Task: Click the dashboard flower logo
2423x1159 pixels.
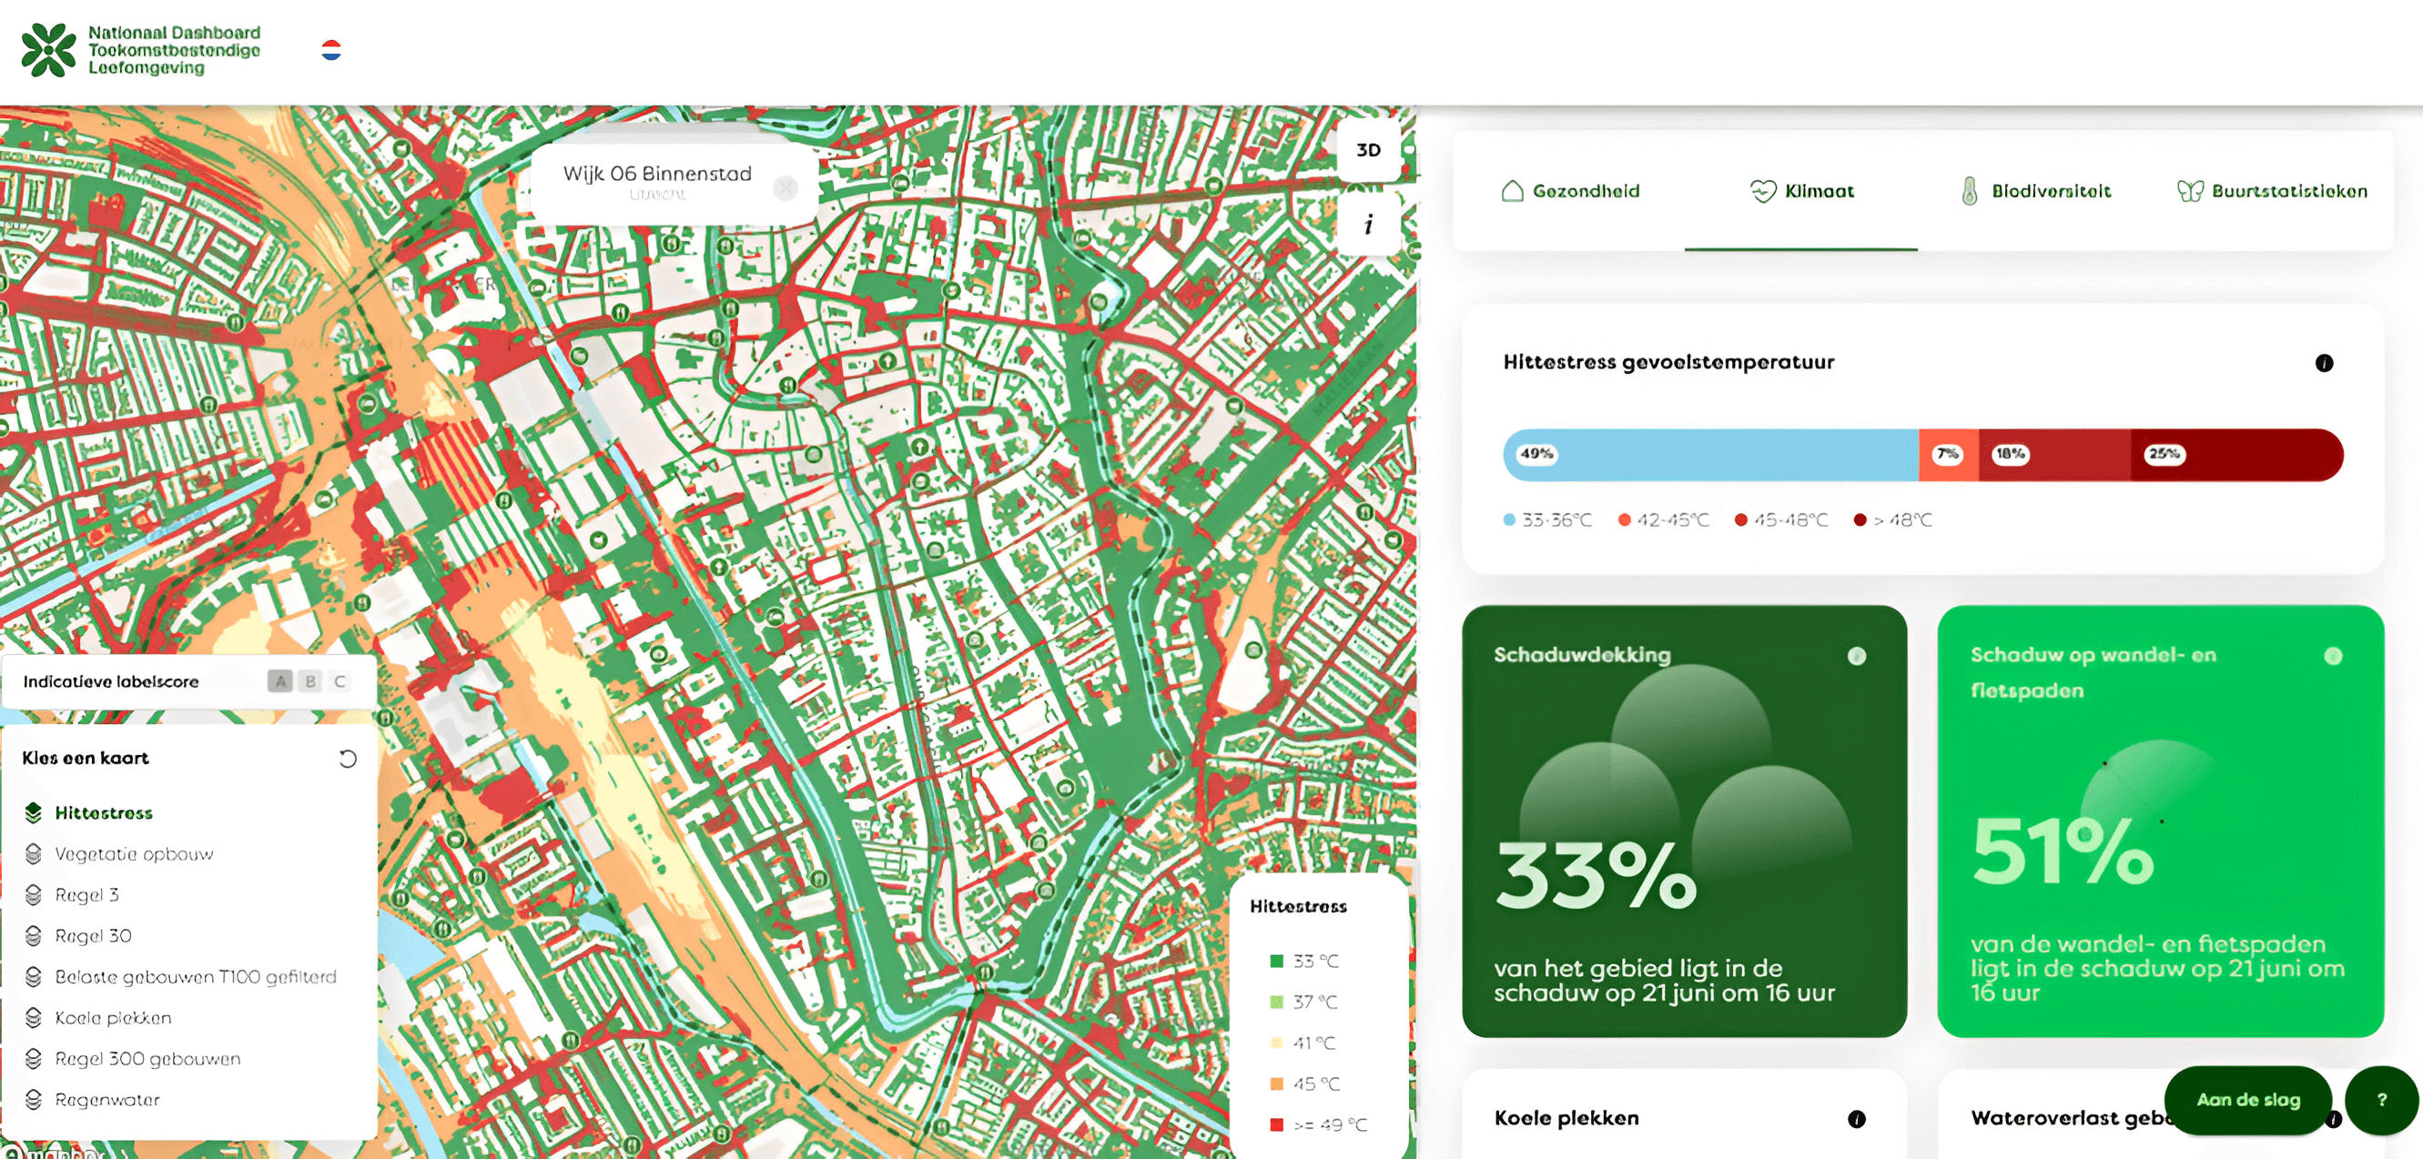Action: click(49, 50)
